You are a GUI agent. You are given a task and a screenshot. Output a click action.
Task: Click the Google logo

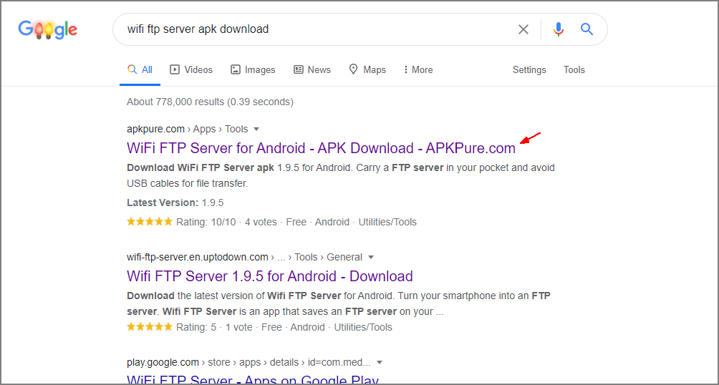point(48,29)
